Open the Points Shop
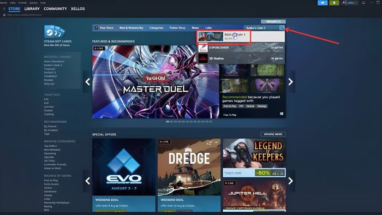The height and width of the screenshot is (215, 382). [177, 28]
